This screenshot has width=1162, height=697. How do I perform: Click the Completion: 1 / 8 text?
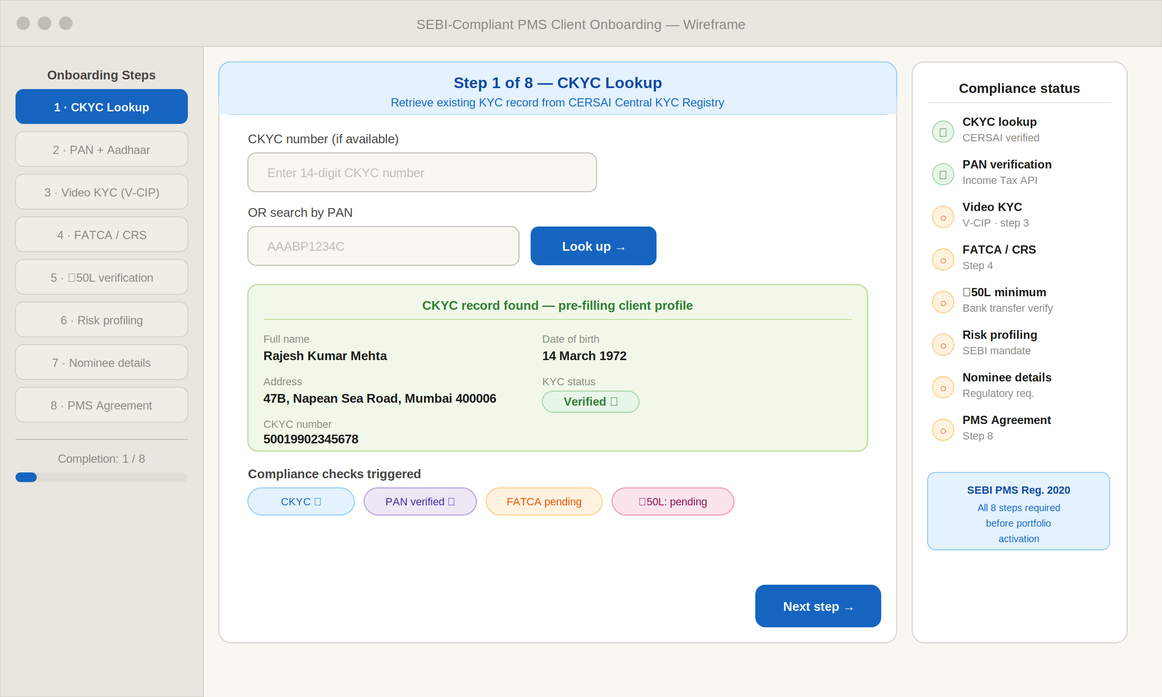(x=102, y=459)
